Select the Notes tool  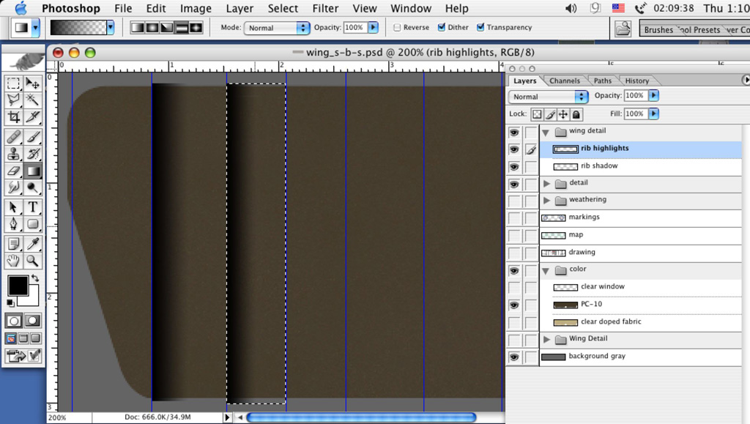(x=13, y=245)
